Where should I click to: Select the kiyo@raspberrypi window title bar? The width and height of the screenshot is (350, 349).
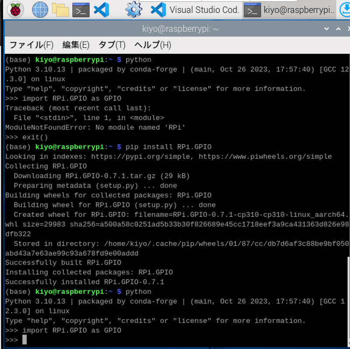(x=175, y=29)
